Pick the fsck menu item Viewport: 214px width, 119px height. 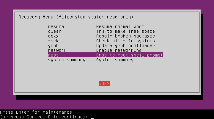click(x=53, y=41)
